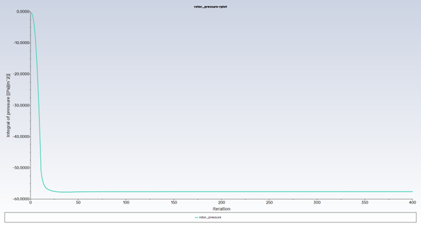
Task: Click the rotor_pressure legend color line
Action: point(197,218)
